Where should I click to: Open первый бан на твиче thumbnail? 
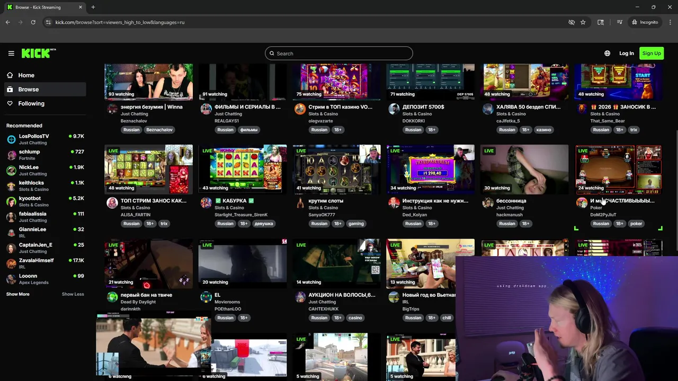149,264
